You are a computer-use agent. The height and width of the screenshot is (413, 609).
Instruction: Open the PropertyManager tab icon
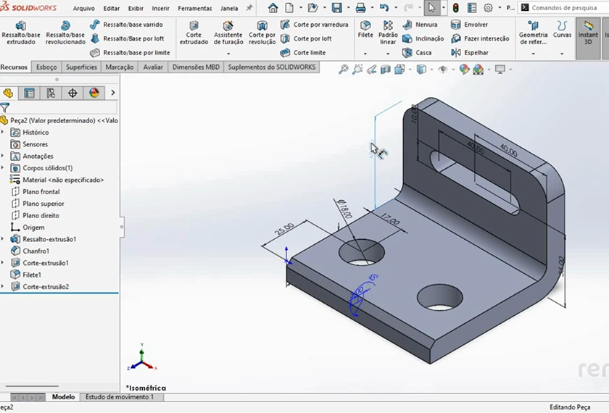(29, 93)
